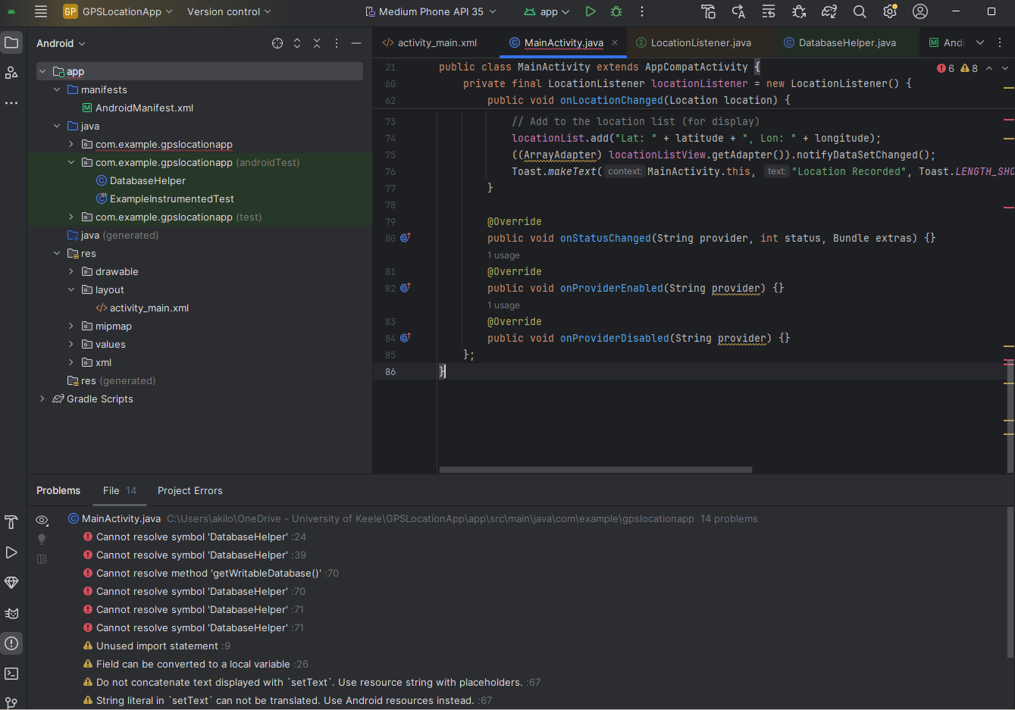Screen dimensions: 1015x710
Task: Open the Logcat tool window
Action: 11,613
